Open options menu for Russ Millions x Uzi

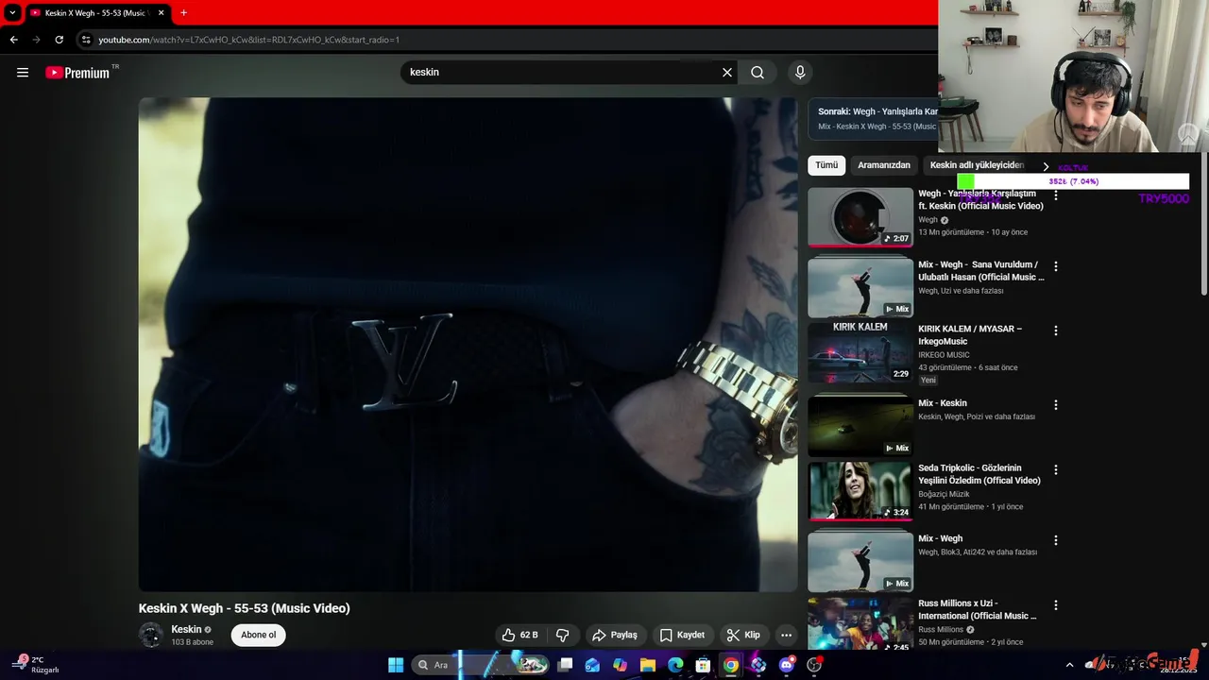pyautogui.click(x=1056, y=604)
